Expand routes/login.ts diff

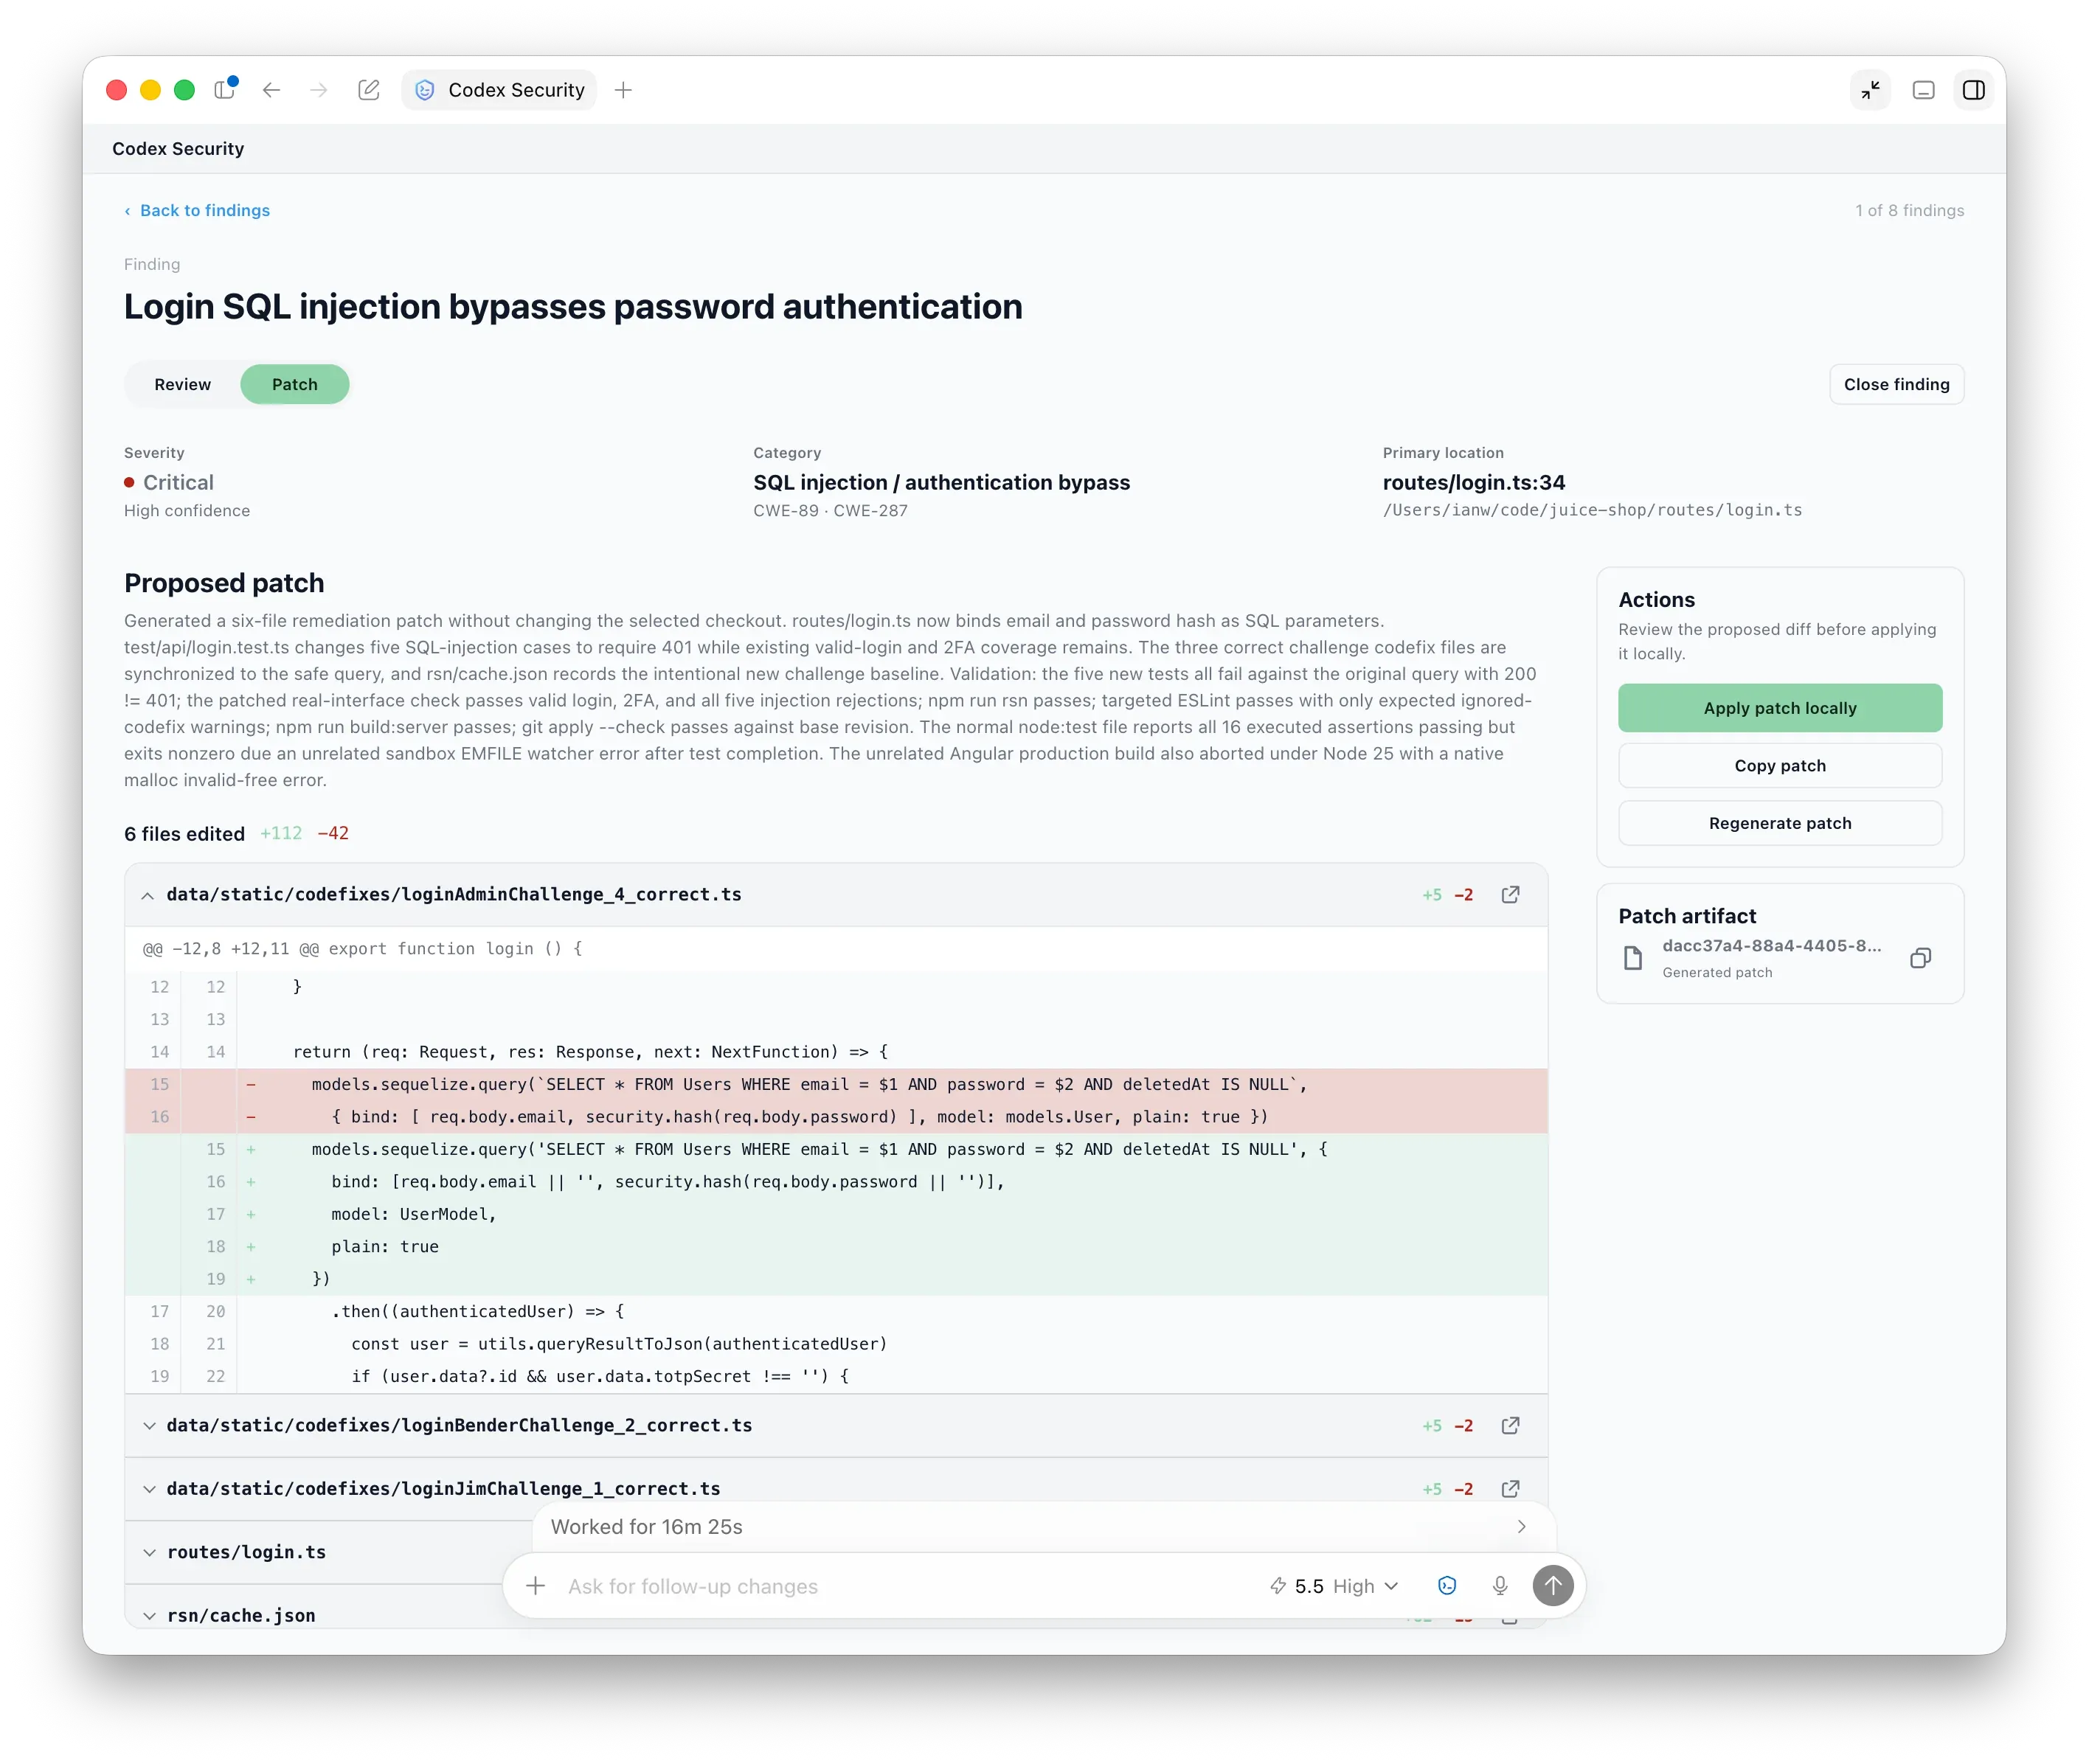pyautogui.click(x=148, y=1552)
